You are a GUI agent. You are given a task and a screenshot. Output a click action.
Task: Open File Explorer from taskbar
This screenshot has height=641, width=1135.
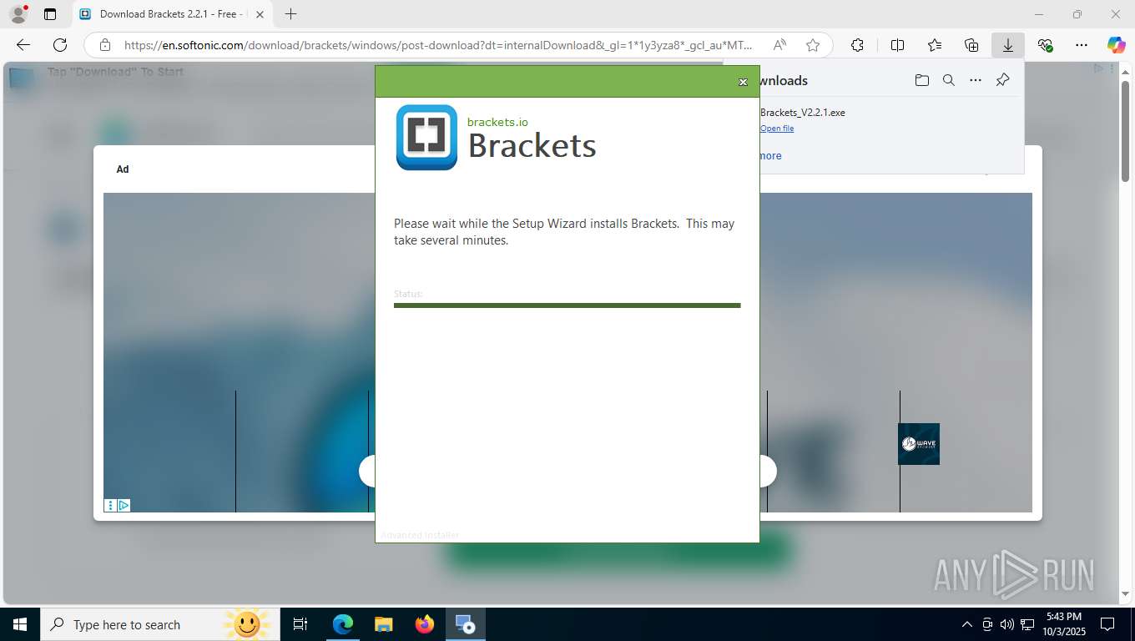(383, 624)
